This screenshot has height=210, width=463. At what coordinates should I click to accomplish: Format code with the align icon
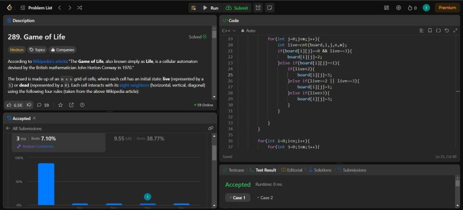pos(421,31)
